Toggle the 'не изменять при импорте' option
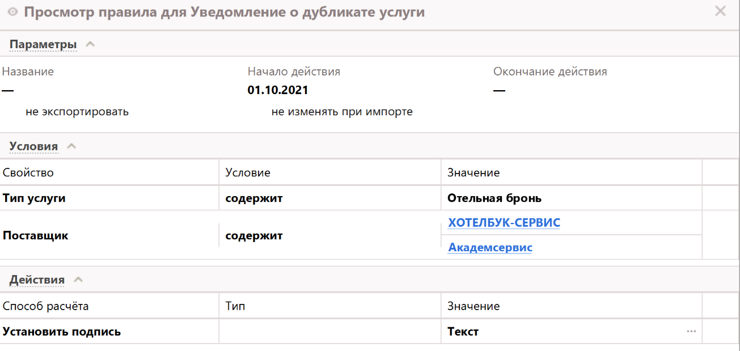 point(341,112)
